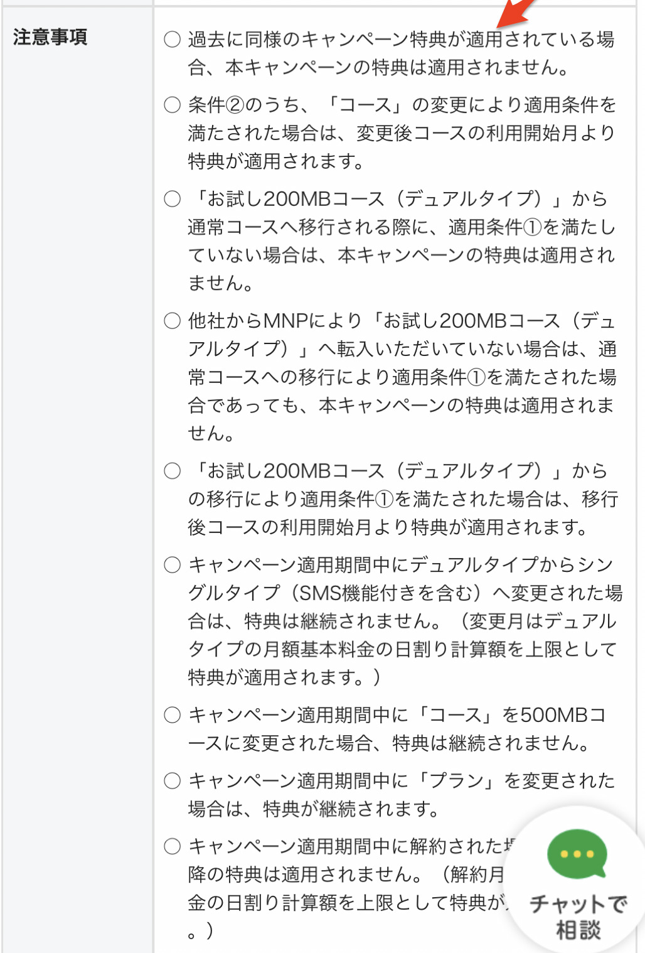Click the text ースに変更された場合、特典は継続されません
Viewport: 645px width, 953px height.
[x=389, y=743]
